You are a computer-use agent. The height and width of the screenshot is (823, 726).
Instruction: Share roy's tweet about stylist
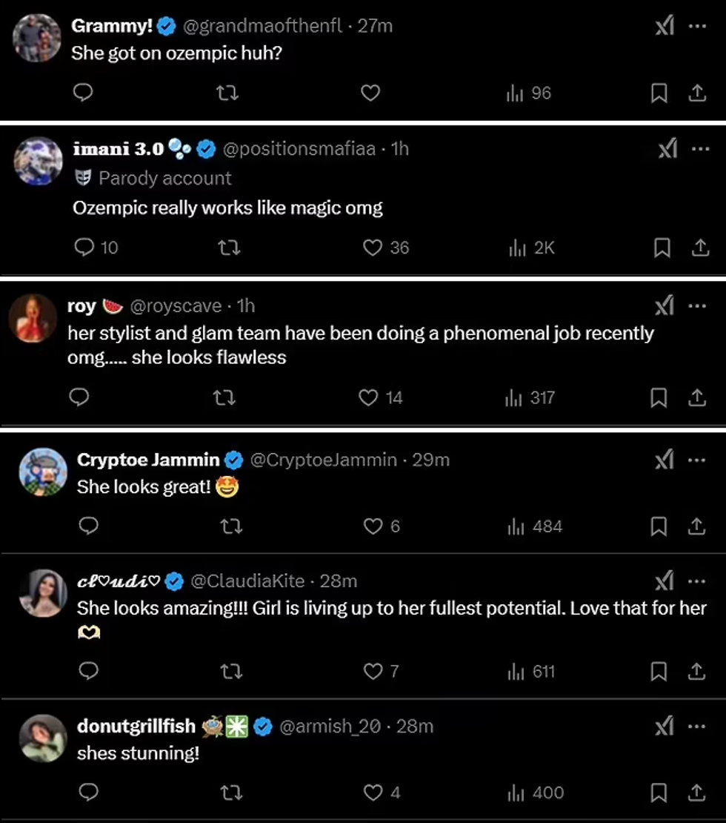[697, 398]
